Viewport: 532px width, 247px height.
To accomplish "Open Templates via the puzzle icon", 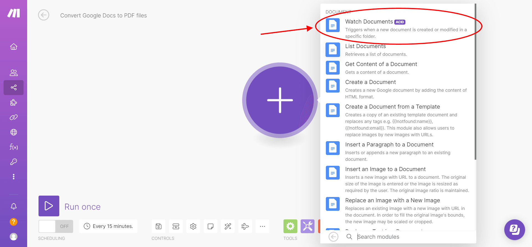I will [x=14, y=103].
